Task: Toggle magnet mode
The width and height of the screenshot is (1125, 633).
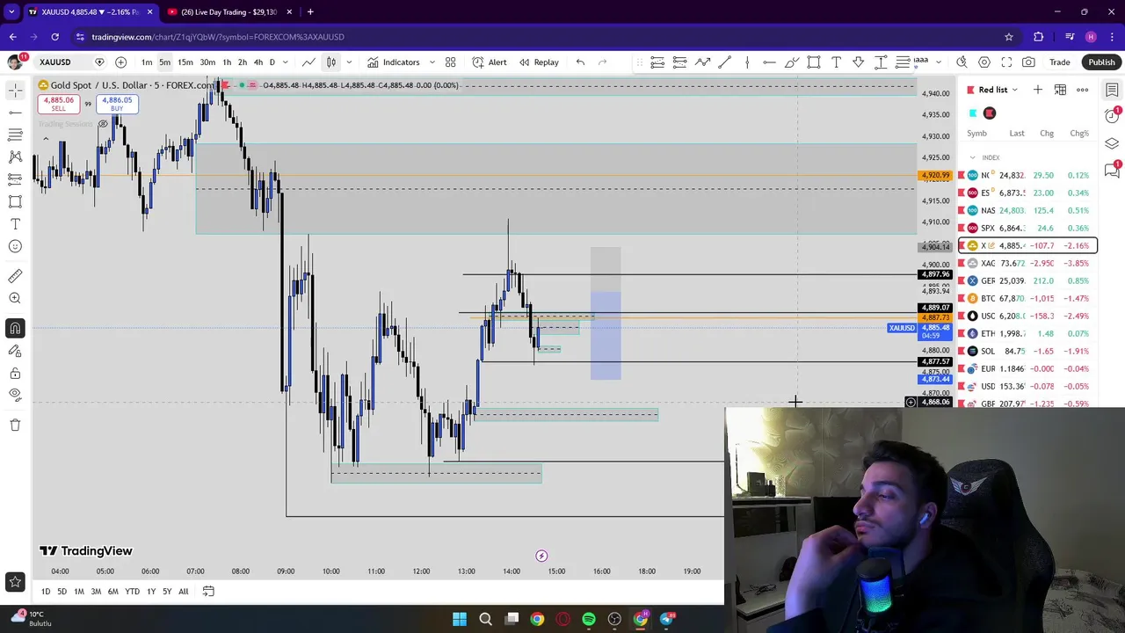Action: coord(15,328)
